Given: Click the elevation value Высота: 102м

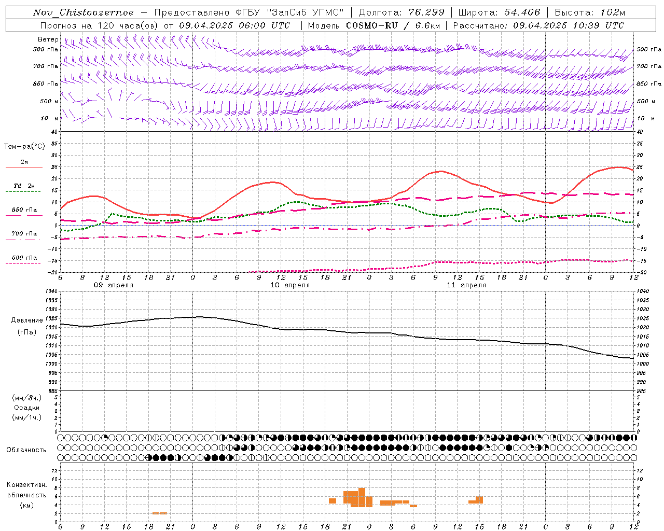Looking at the screenshot, I should tap(590, 12).
